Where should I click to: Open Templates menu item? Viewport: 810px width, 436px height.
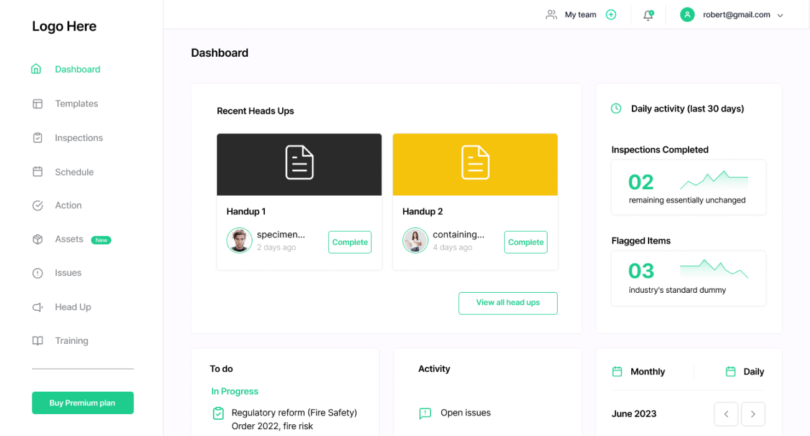(77, 103)
